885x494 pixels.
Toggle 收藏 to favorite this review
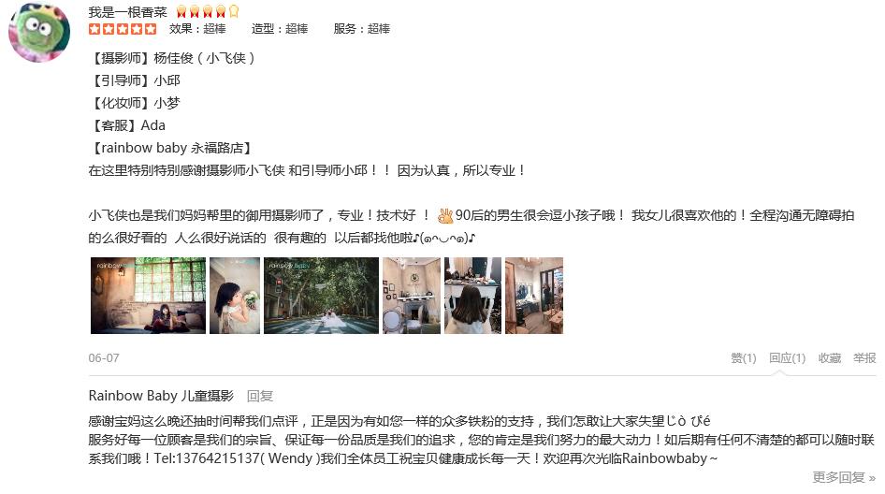click(x=830, y=358)
